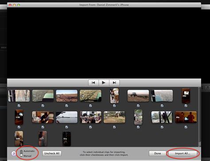Click the Manual label

click(x=27, y=156)
